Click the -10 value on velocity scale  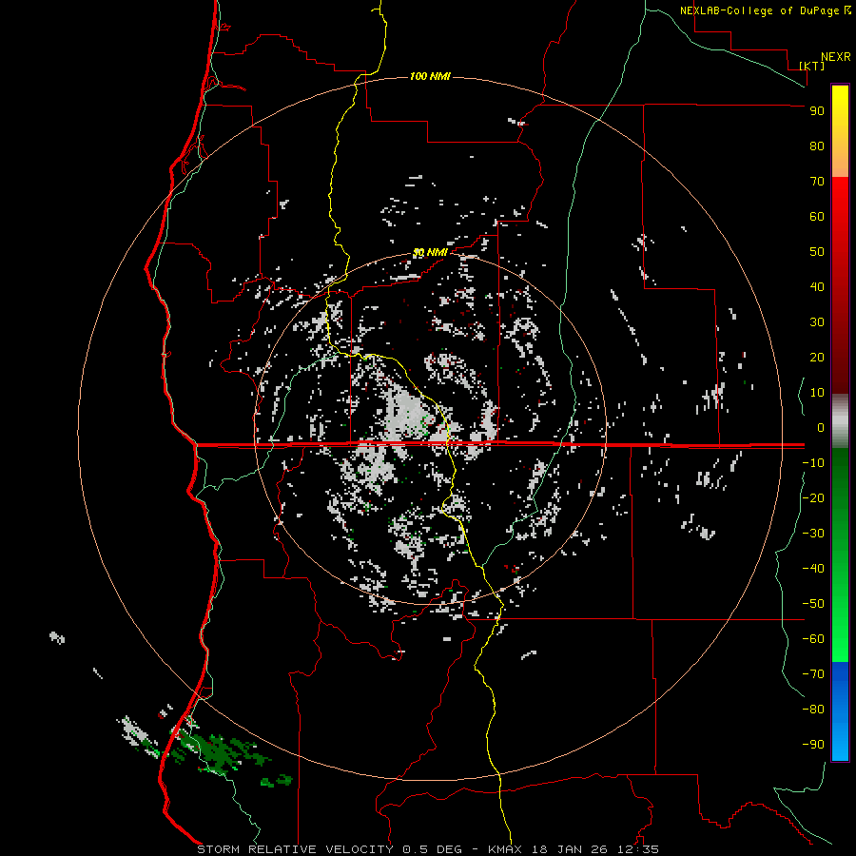pyautogui.click(x=813, y=463)
